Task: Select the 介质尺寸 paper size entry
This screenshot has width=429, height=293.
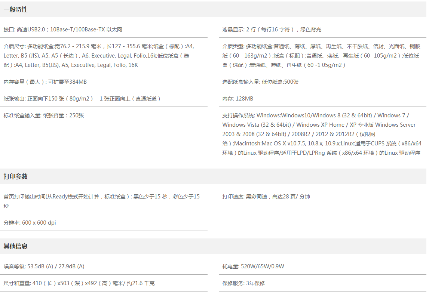Action: coord(99,56)
